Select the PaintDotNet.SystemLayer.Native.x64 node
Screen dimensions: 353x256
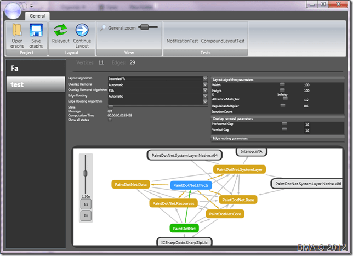tap(185, 155)
